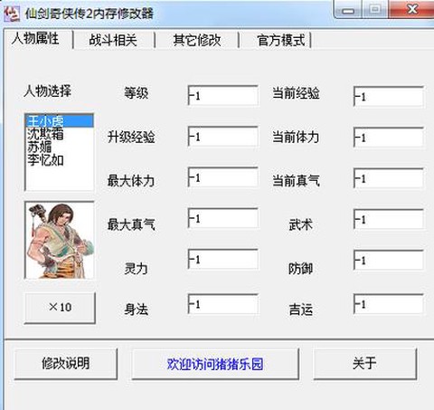Viewport: 434px width, 410px height.
Task: Click the 当前经验 label text
Action: (x=296, y=93)
